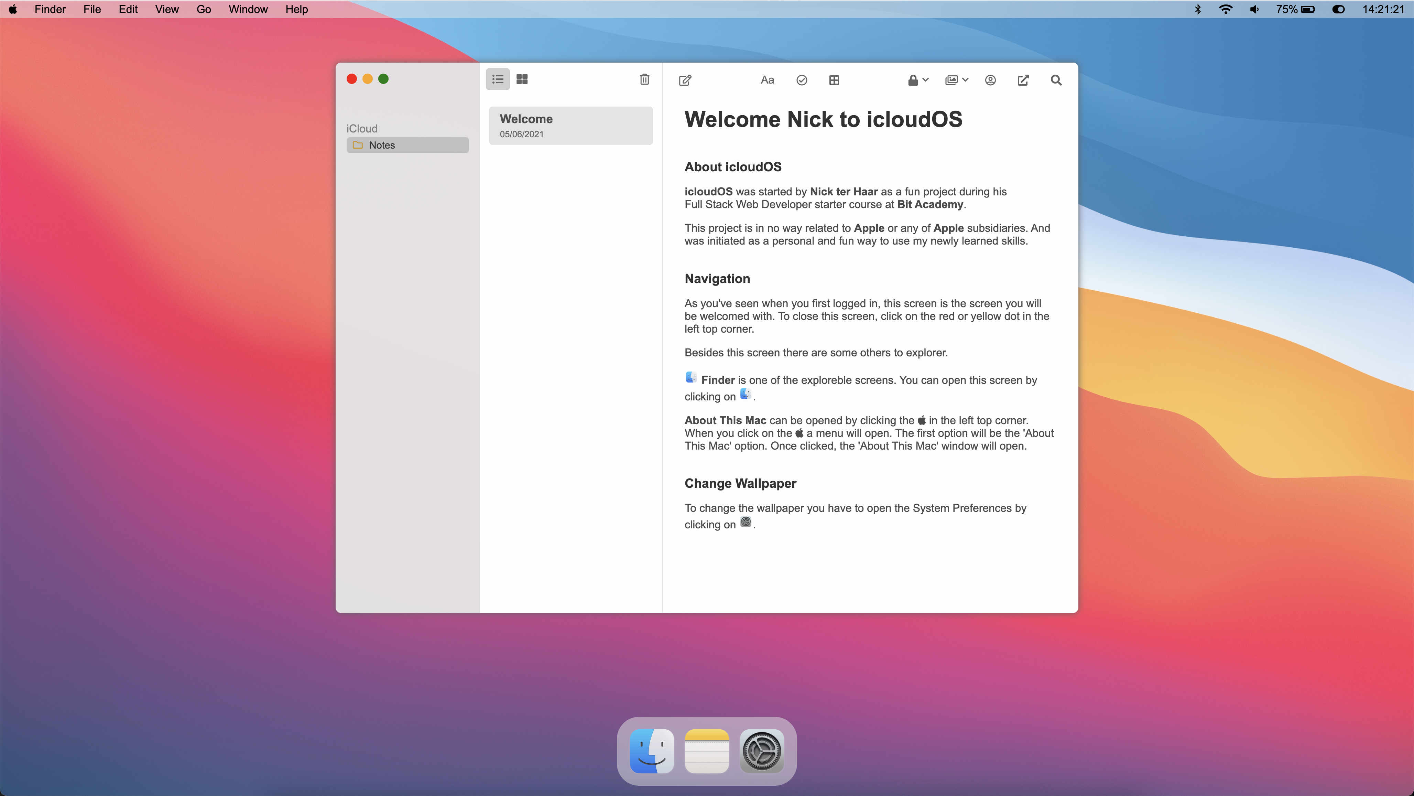The image size is (1414, 796).
Task: Click the search magnifier icon
Action: [1056, 80]
